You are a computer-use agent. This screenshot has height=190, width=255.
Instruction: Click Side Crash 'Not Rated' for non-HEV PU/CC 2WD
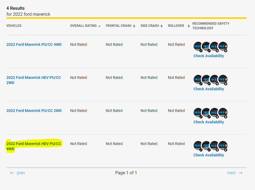pyautogui.click(x=149, y=111)
